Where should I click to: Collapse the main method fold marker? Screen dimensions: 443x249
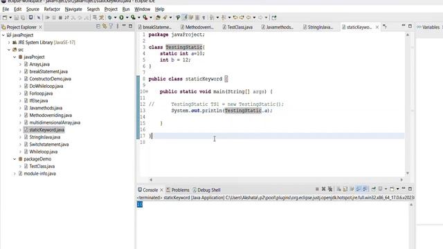(147, 91)
